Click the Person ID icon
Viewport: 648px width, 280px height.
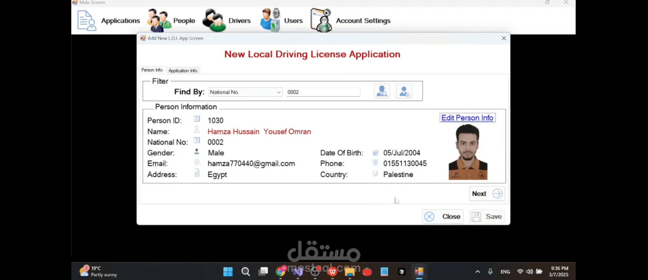[197, 119]
